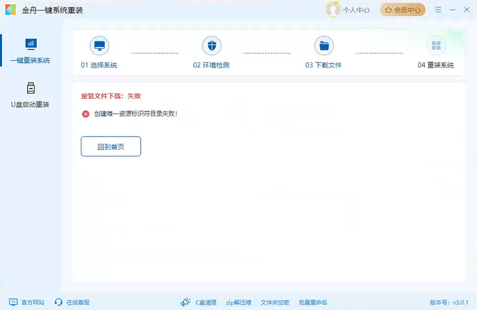Open the 在线客服 link
477x310 pixels.
pyautogui.click(x=78, y=302)
